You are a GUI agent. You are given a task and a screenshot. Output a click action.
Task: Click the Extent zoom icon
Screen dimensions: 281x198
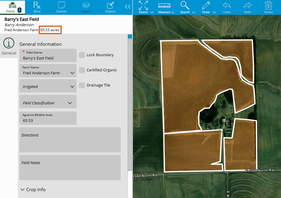point(143,5)
